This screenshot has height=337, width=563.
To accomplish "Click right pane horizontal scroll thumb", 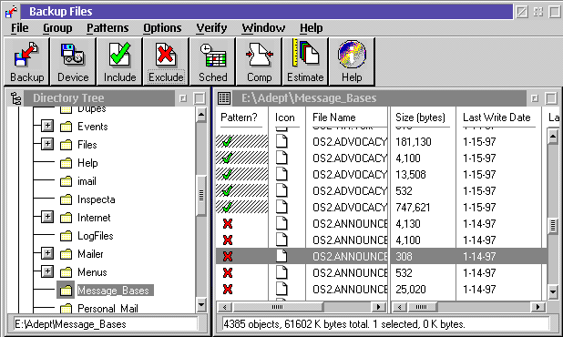I will 421,307.
